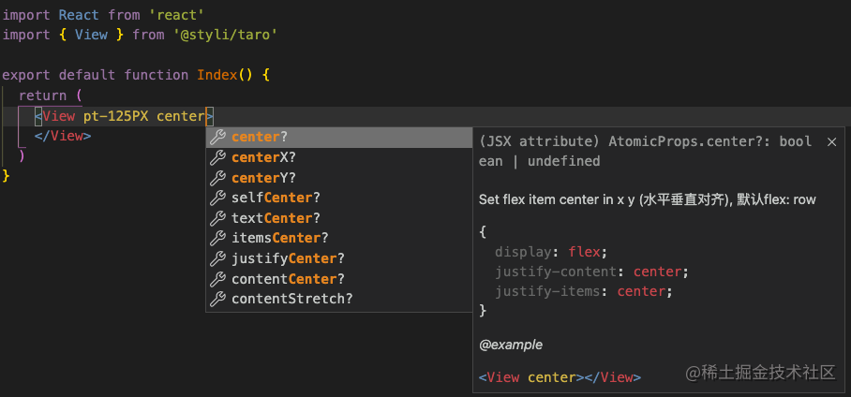851x397 pixels.
Task: Click the wrench icon beside contentStretch
Action: (x=217, y=299)
